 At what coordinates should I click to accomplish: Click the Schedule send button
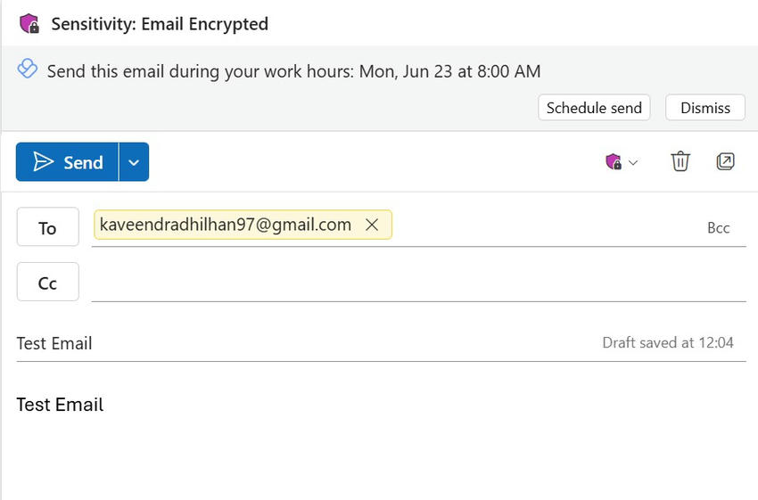click(x=594, y=108)
